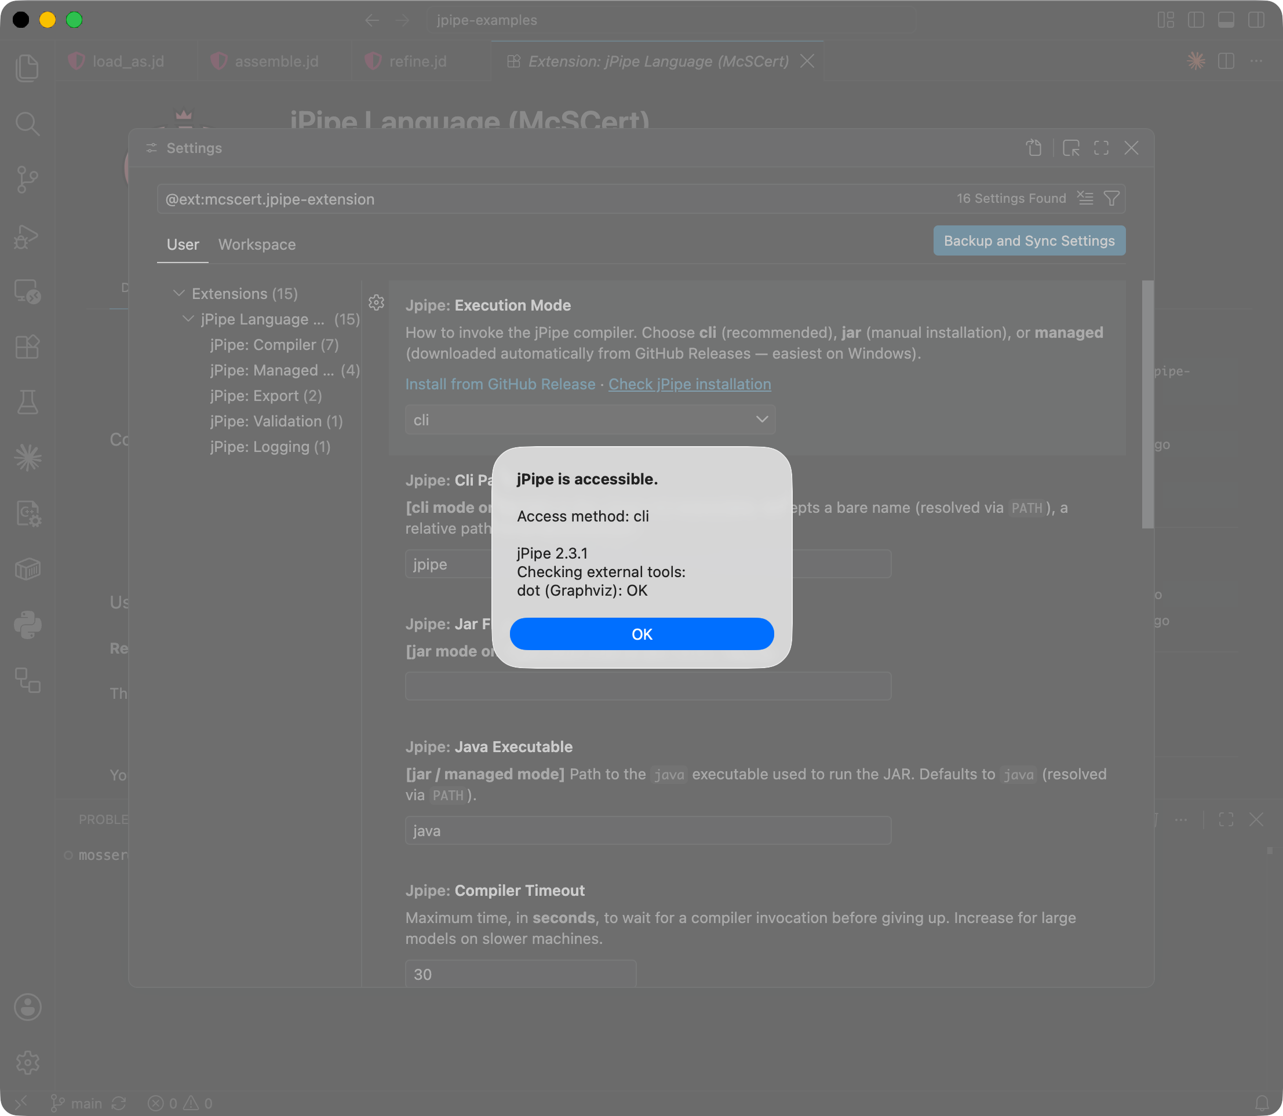
Task: Open the Testing flask view
Action: pos(27,402)
